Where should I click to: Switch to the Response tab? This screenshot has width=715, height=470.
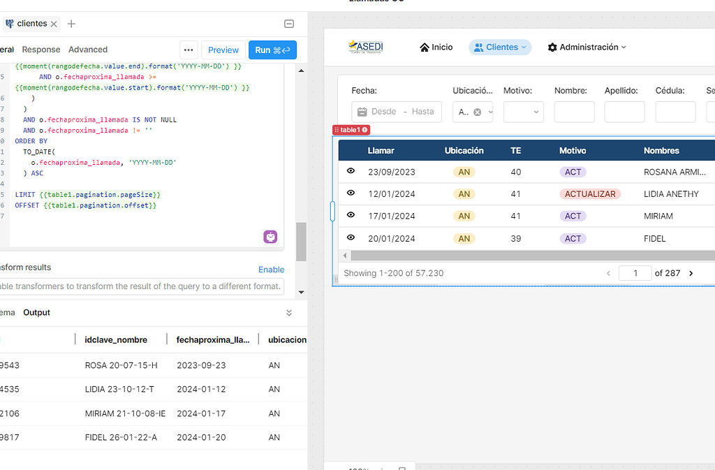point(41,50)
